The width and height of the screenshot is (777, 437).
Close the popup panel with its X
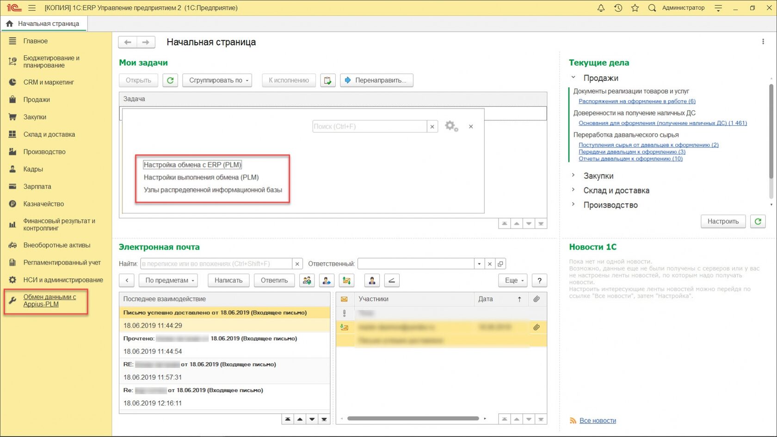point(471,126)
